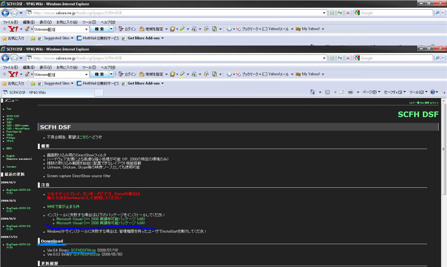Click the blue Help question mark icon
This screenshot has width=447, height=267.
point(433,92)
